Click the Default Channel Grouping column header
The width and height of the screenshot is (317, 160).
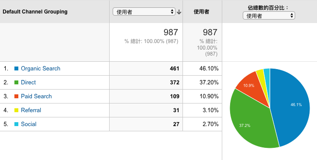pos(35,12)
